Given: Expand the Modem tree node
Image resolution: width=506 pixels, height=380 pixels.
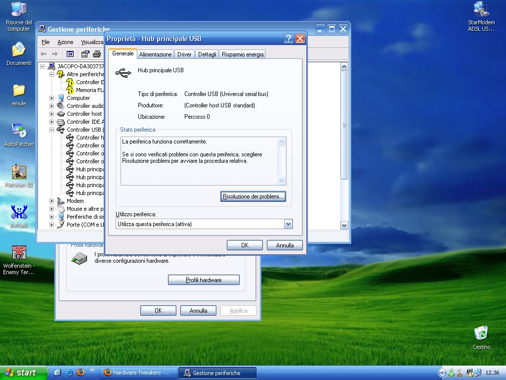Looking at the screenshot, I should 51,201.
